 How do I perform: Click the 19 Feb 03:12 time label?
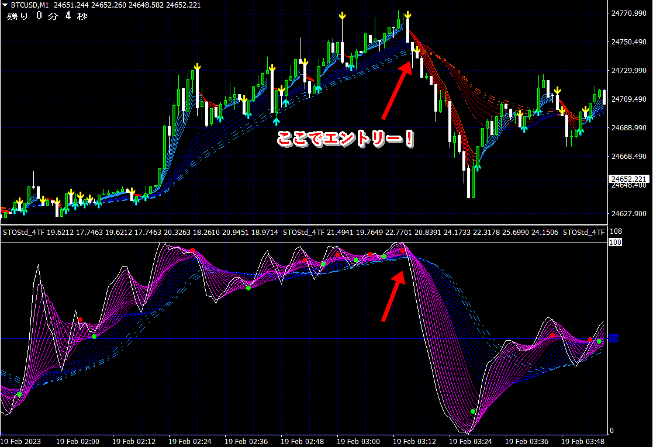click(415, 441)
